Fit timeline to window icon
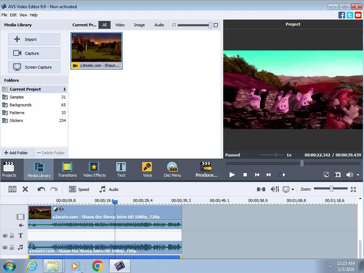 (x=353, y=189)
